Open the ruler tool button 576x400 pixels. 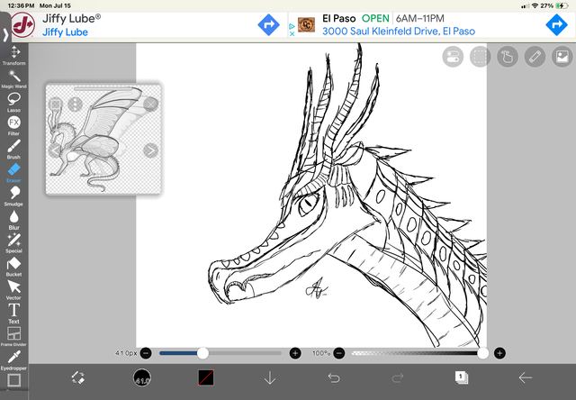[535, 57]
